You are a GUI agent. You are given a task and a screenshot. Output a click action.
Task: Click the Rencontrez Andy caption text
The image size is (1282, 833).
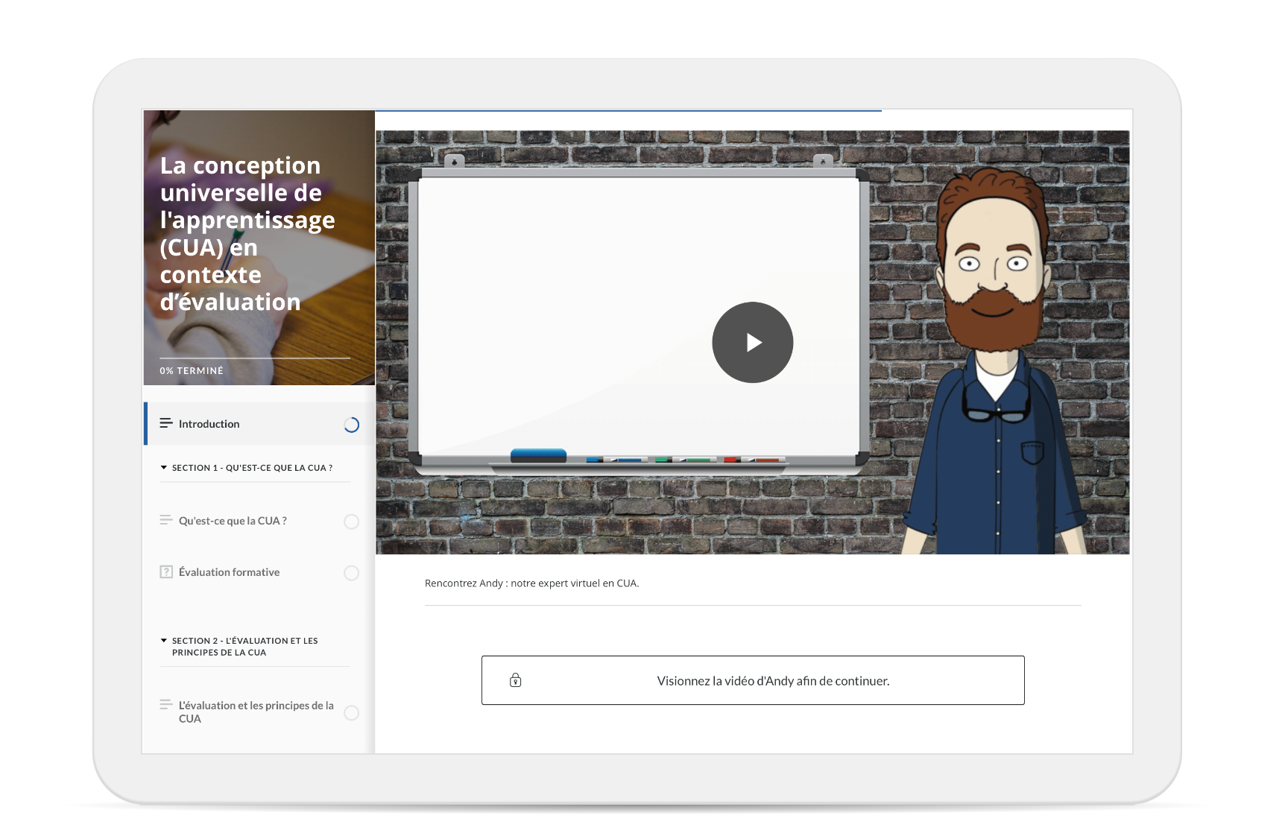point(531,583)
